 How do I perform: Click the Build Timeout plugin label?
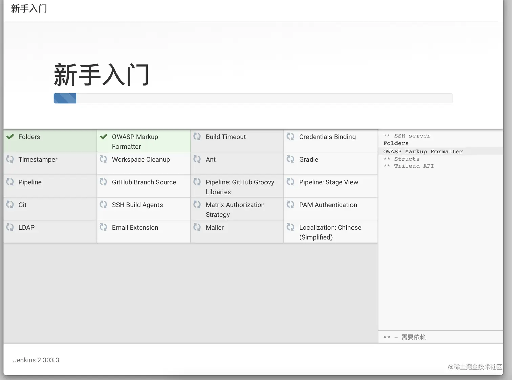[x=226, y=137]
